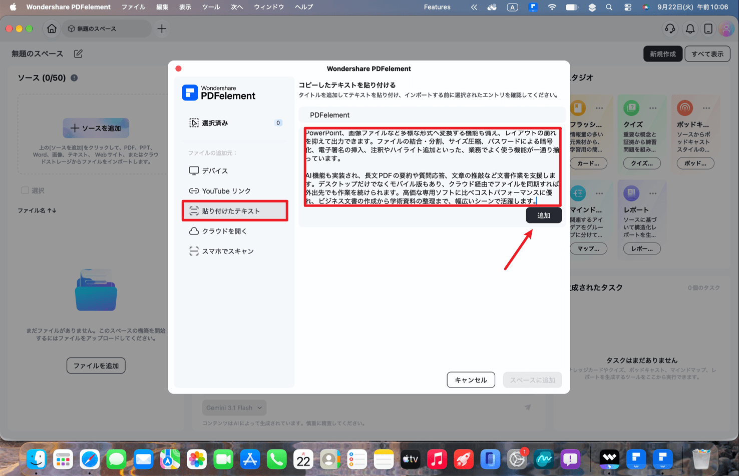Image resolution: width=739 pixels, height=476 pixels.
Task: Open the ウィンドウ menu
Action: pyautogui.click(x=269, y=7)
